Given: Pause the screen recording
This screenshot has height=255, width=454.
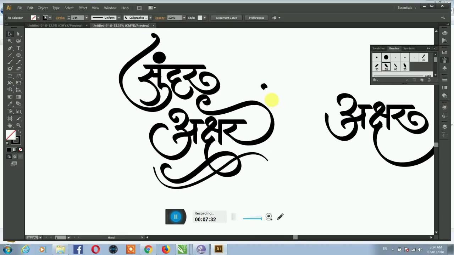Looking at the screenshot, I should 176,217.
